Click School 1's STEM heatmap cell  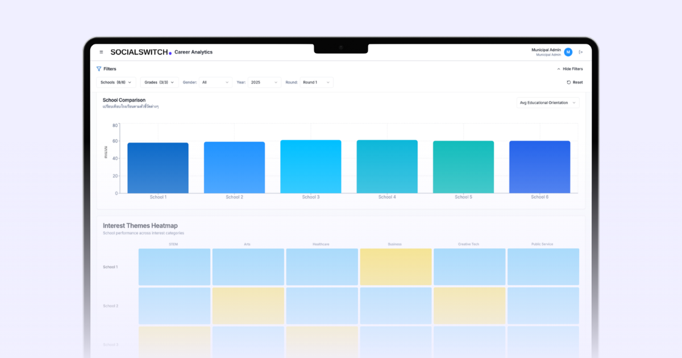tap(174, 266)
